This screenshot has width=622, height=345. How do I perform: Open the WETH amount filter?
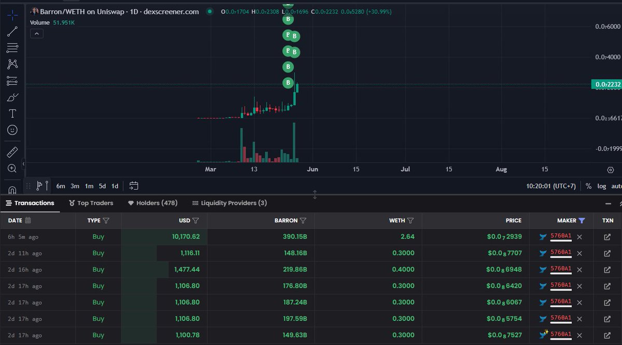(411, 220)
